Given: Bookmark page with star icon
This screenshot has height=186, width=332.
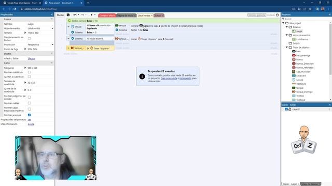Looking at the screenshot, I should point(310,9).
